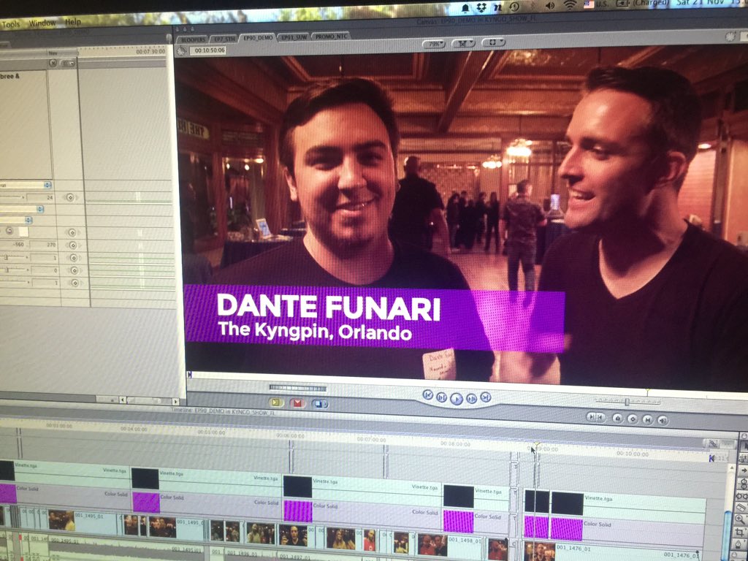
Task: Click the right scroll arrow under controls panel
Action: coord(175,402)
